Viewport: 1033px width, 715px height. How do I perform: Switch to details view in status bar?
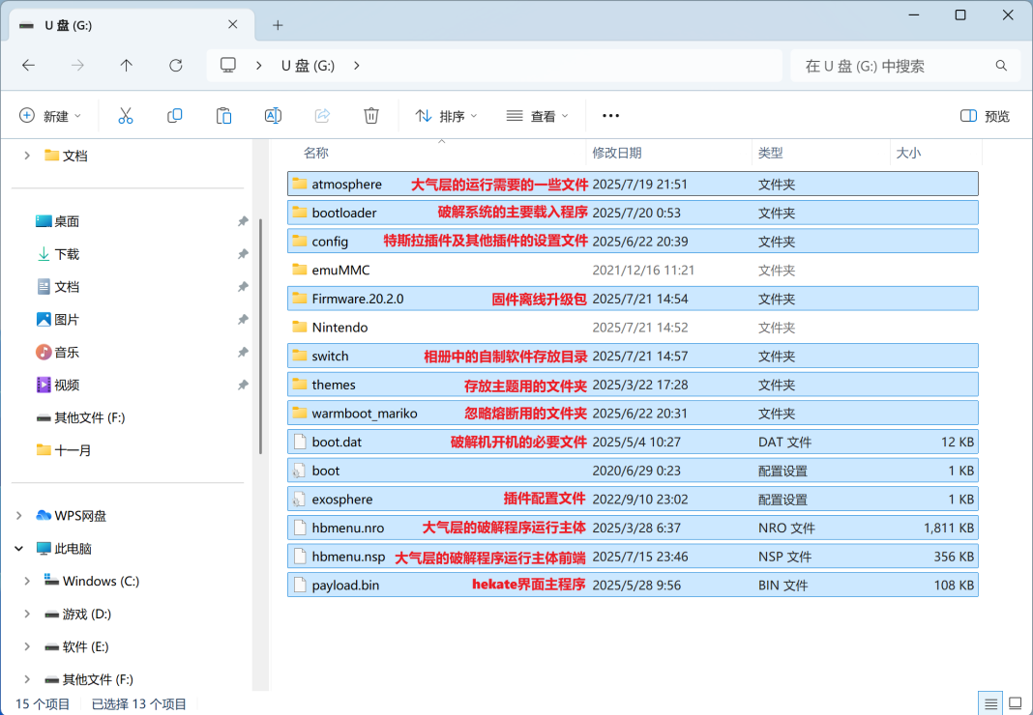point(989,703)
